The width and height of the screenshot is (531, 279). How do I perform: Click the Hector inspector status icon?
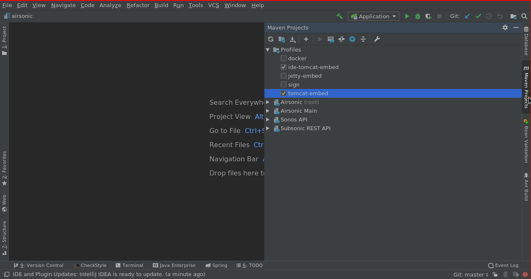tap(505, 274)
